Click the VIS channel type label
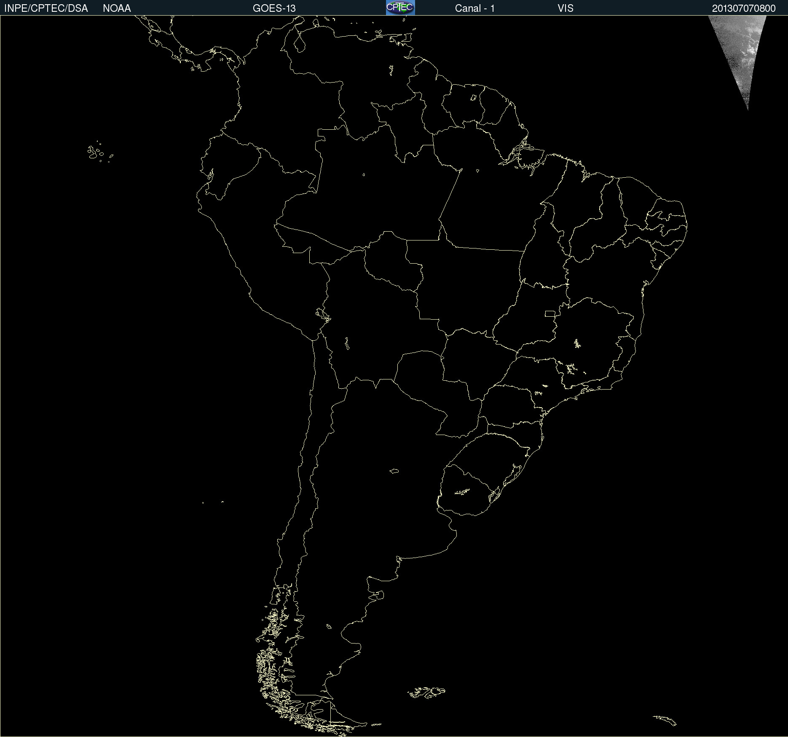788x737 pixels. pos(566,8)
